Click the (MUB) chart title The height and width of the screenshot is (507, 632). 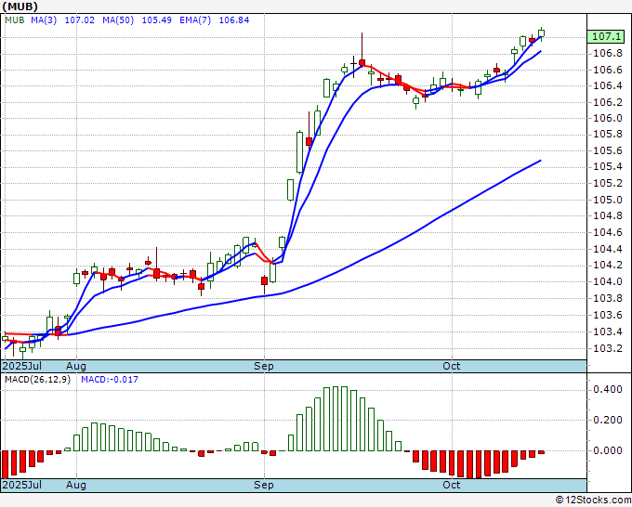point(20,6)
